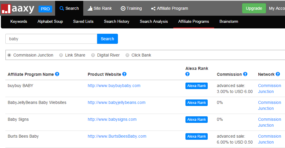Open Search Analysis submenu
The image size is (285, 148).
154,21
